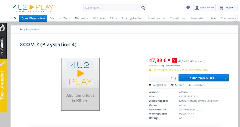Adjust quantity using the stepper arrows
Image resolution: width=240 pixels, height=127 pixels.
click(x=175, y=78)
